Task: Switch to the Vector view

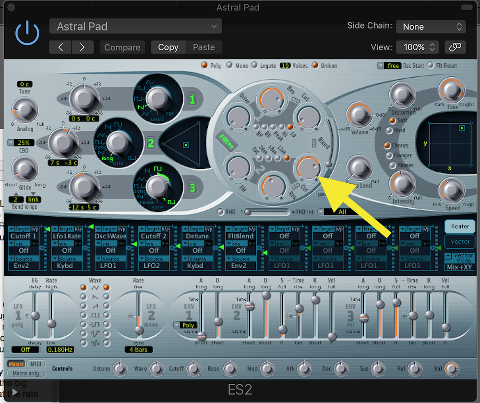Action: point(459,242)
